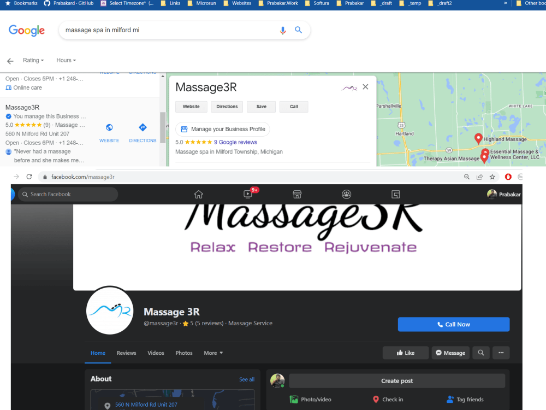Click the Directions button in Massage3R panel
Image resolution: width=546 pixels, height=410 pixels.
click(x=227, y=107)
